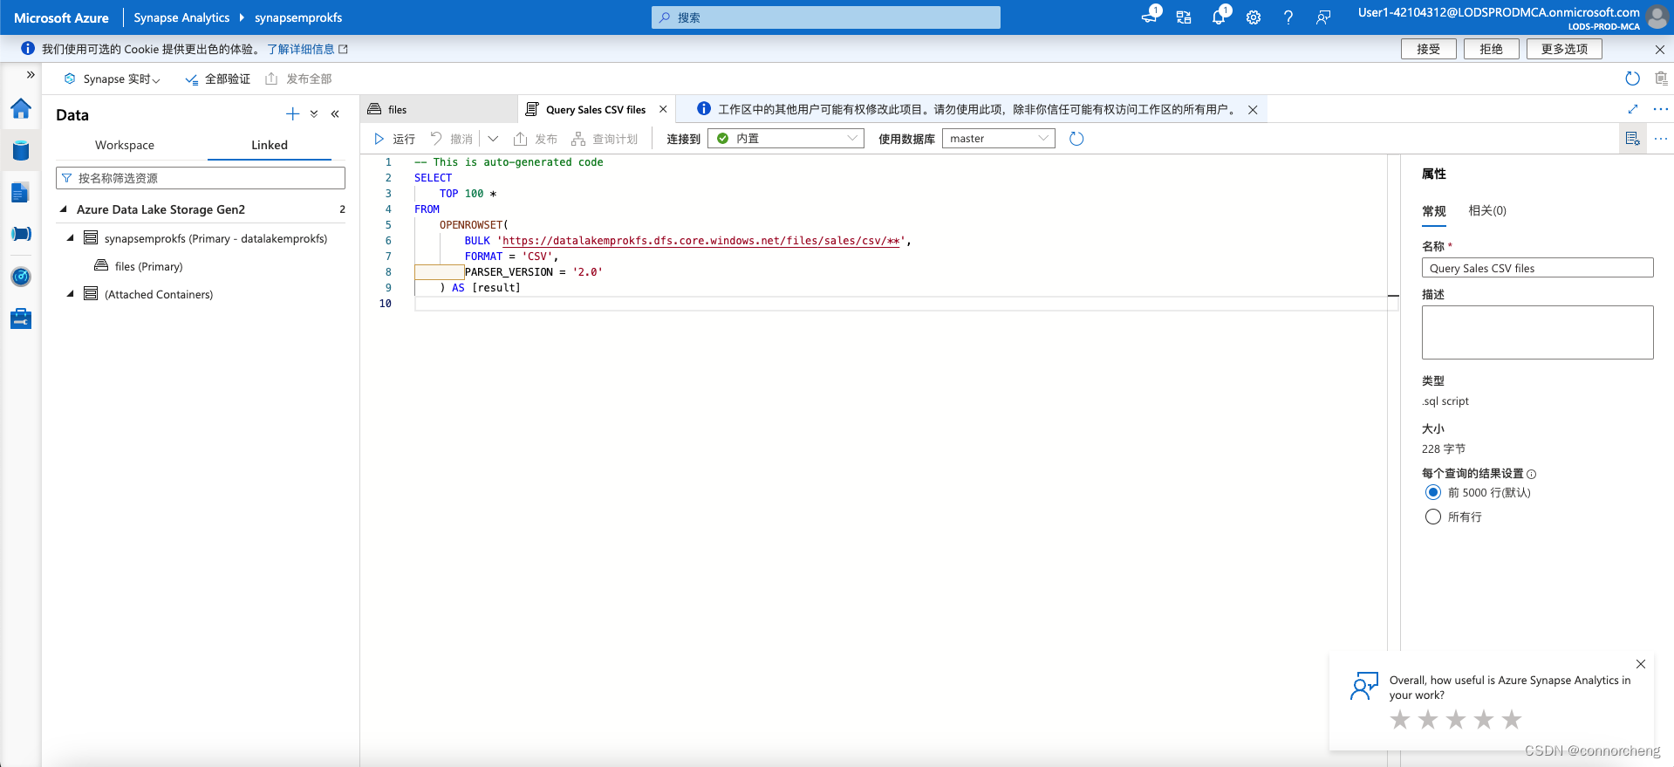Open Azure notifications bell
This screenshot has width=1674, height=767.
pyautogui.click(x=1219, y=17)
